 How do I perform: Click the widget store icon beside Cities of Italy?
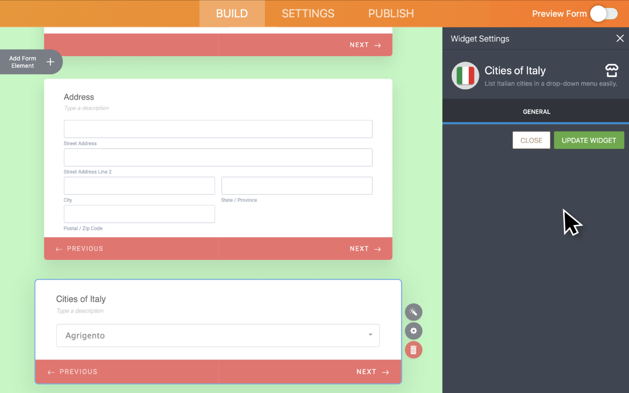611,70
